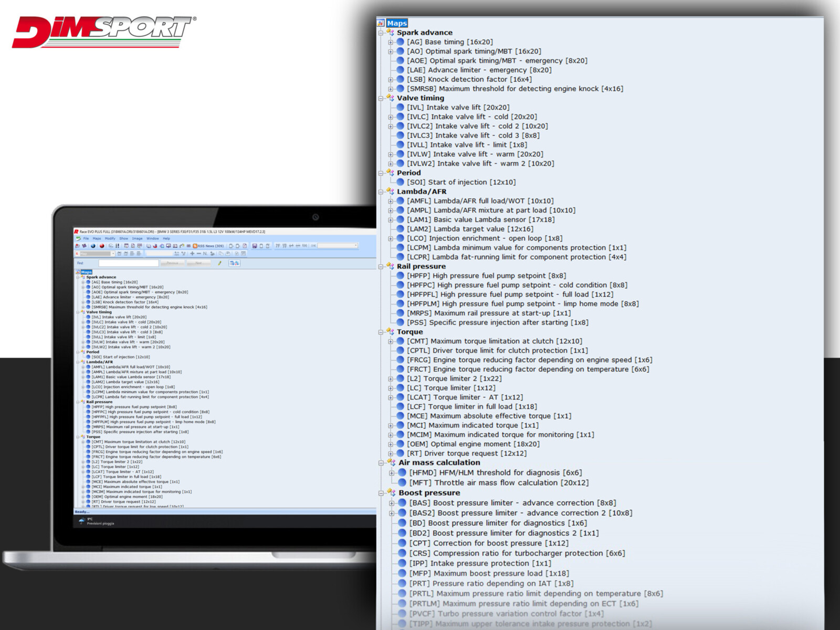Click the sort A-Z icon in Find bar
The height and width of the screenshot is (630, 840).
click(x=234, y=263)
